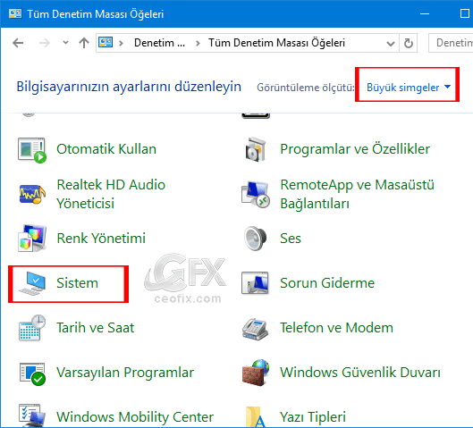The width and height of the screenshot is (473, 428).
Task: Go back with the back arrow
Action: point(18,43)
